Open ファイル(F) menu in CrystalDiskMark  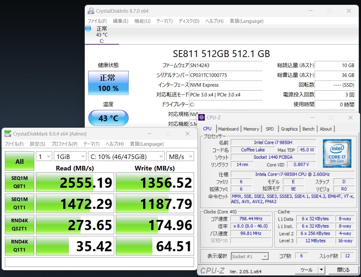tap(14, 144)
